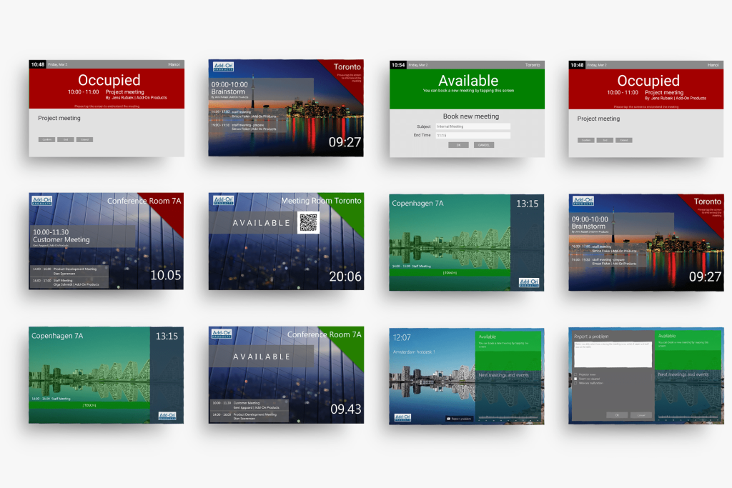Select the 10.00-11.30 Customer Meeting entry at 10.05

tap(82, 236)
